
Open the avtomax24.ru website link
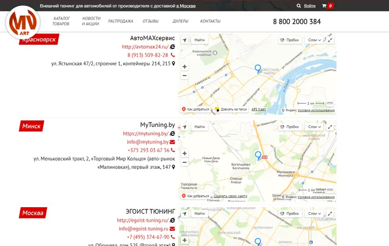(145, 47)
